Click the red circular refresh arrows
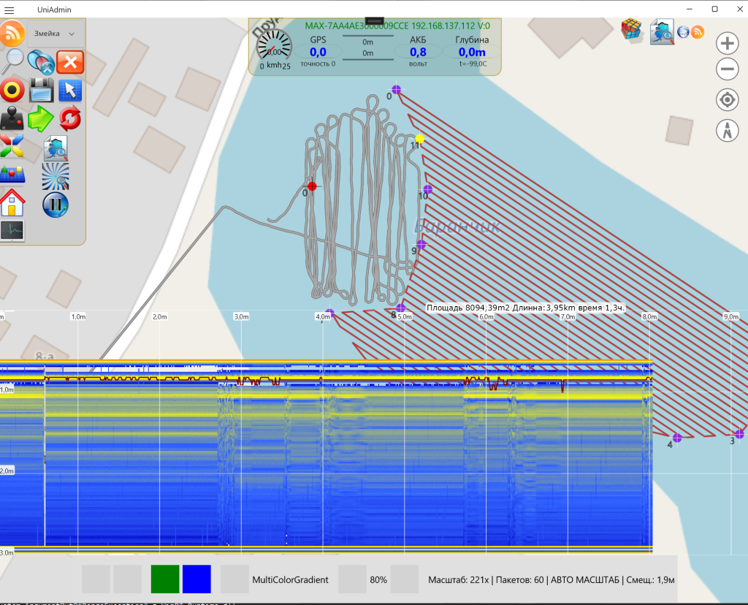Viewport: 748px width, 605px height. 70,118
